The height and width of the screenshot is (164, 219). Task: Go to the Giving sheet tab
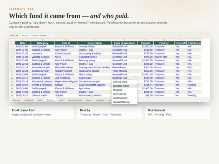coord(40,100)
